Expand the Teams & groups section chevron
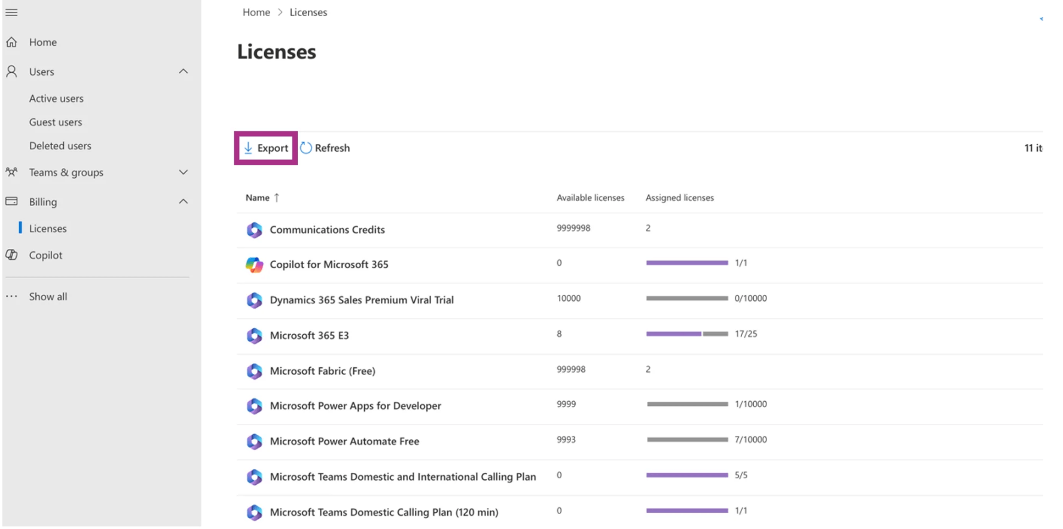 184,172
